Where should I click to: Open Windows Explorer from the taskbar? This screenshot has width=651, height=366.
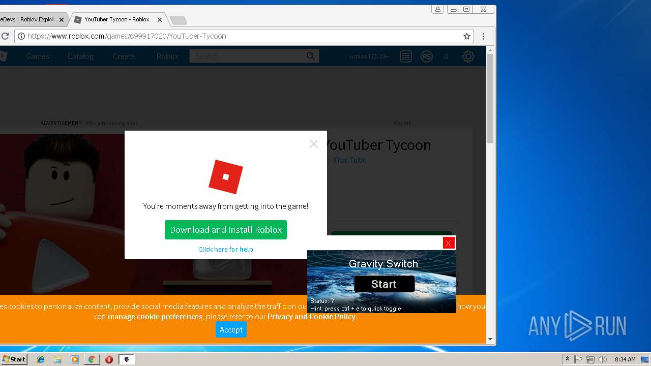click(57, 359)
